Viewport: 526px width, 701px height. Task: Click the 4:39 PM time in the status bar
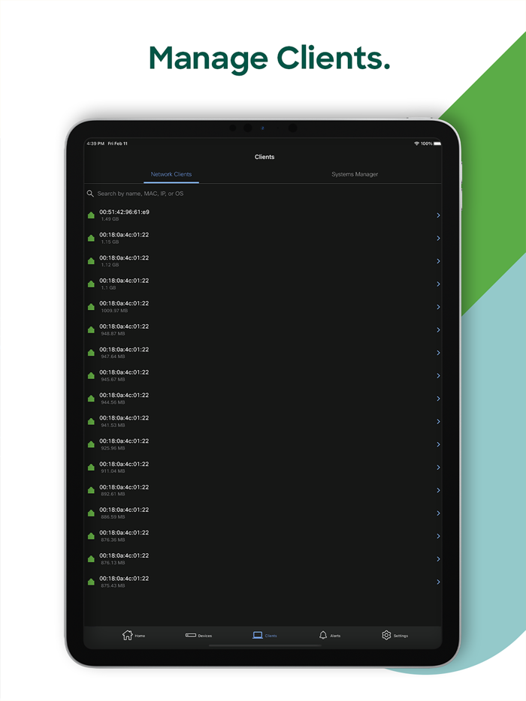95,143
